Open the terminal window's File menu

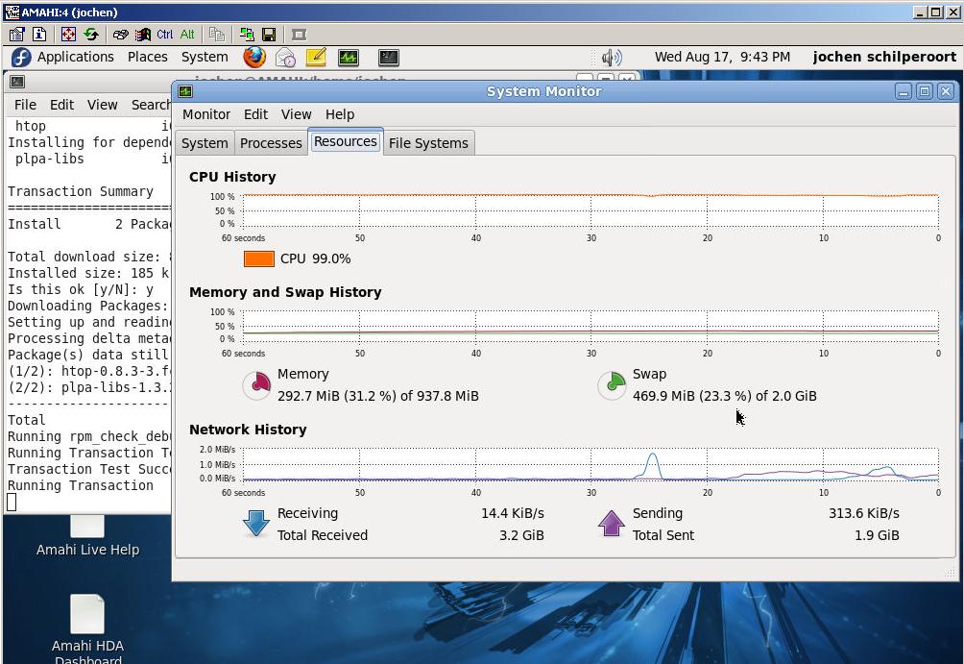click(x=25, y=106)
